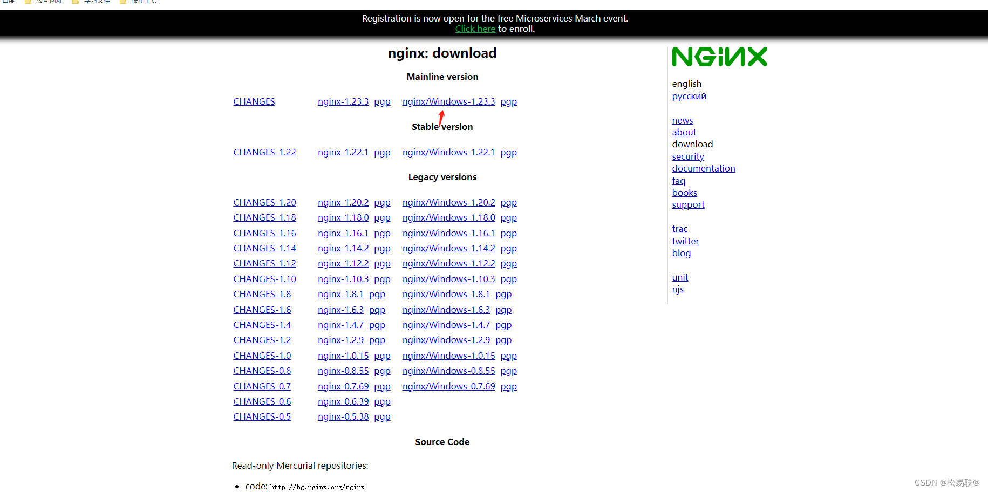Open the documentation page
This screenshot has width=988, height=492.
(x=704, y=168)
